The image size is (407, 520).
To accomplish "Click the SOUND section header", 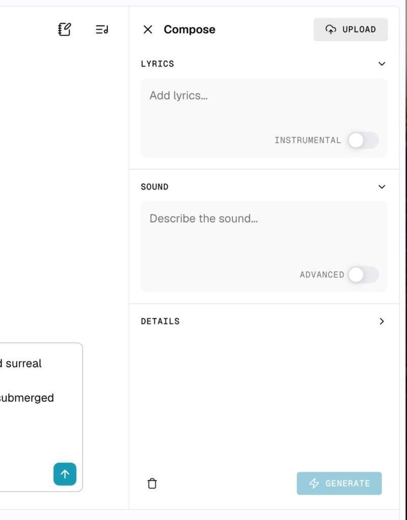I will [x=154, y=187].
